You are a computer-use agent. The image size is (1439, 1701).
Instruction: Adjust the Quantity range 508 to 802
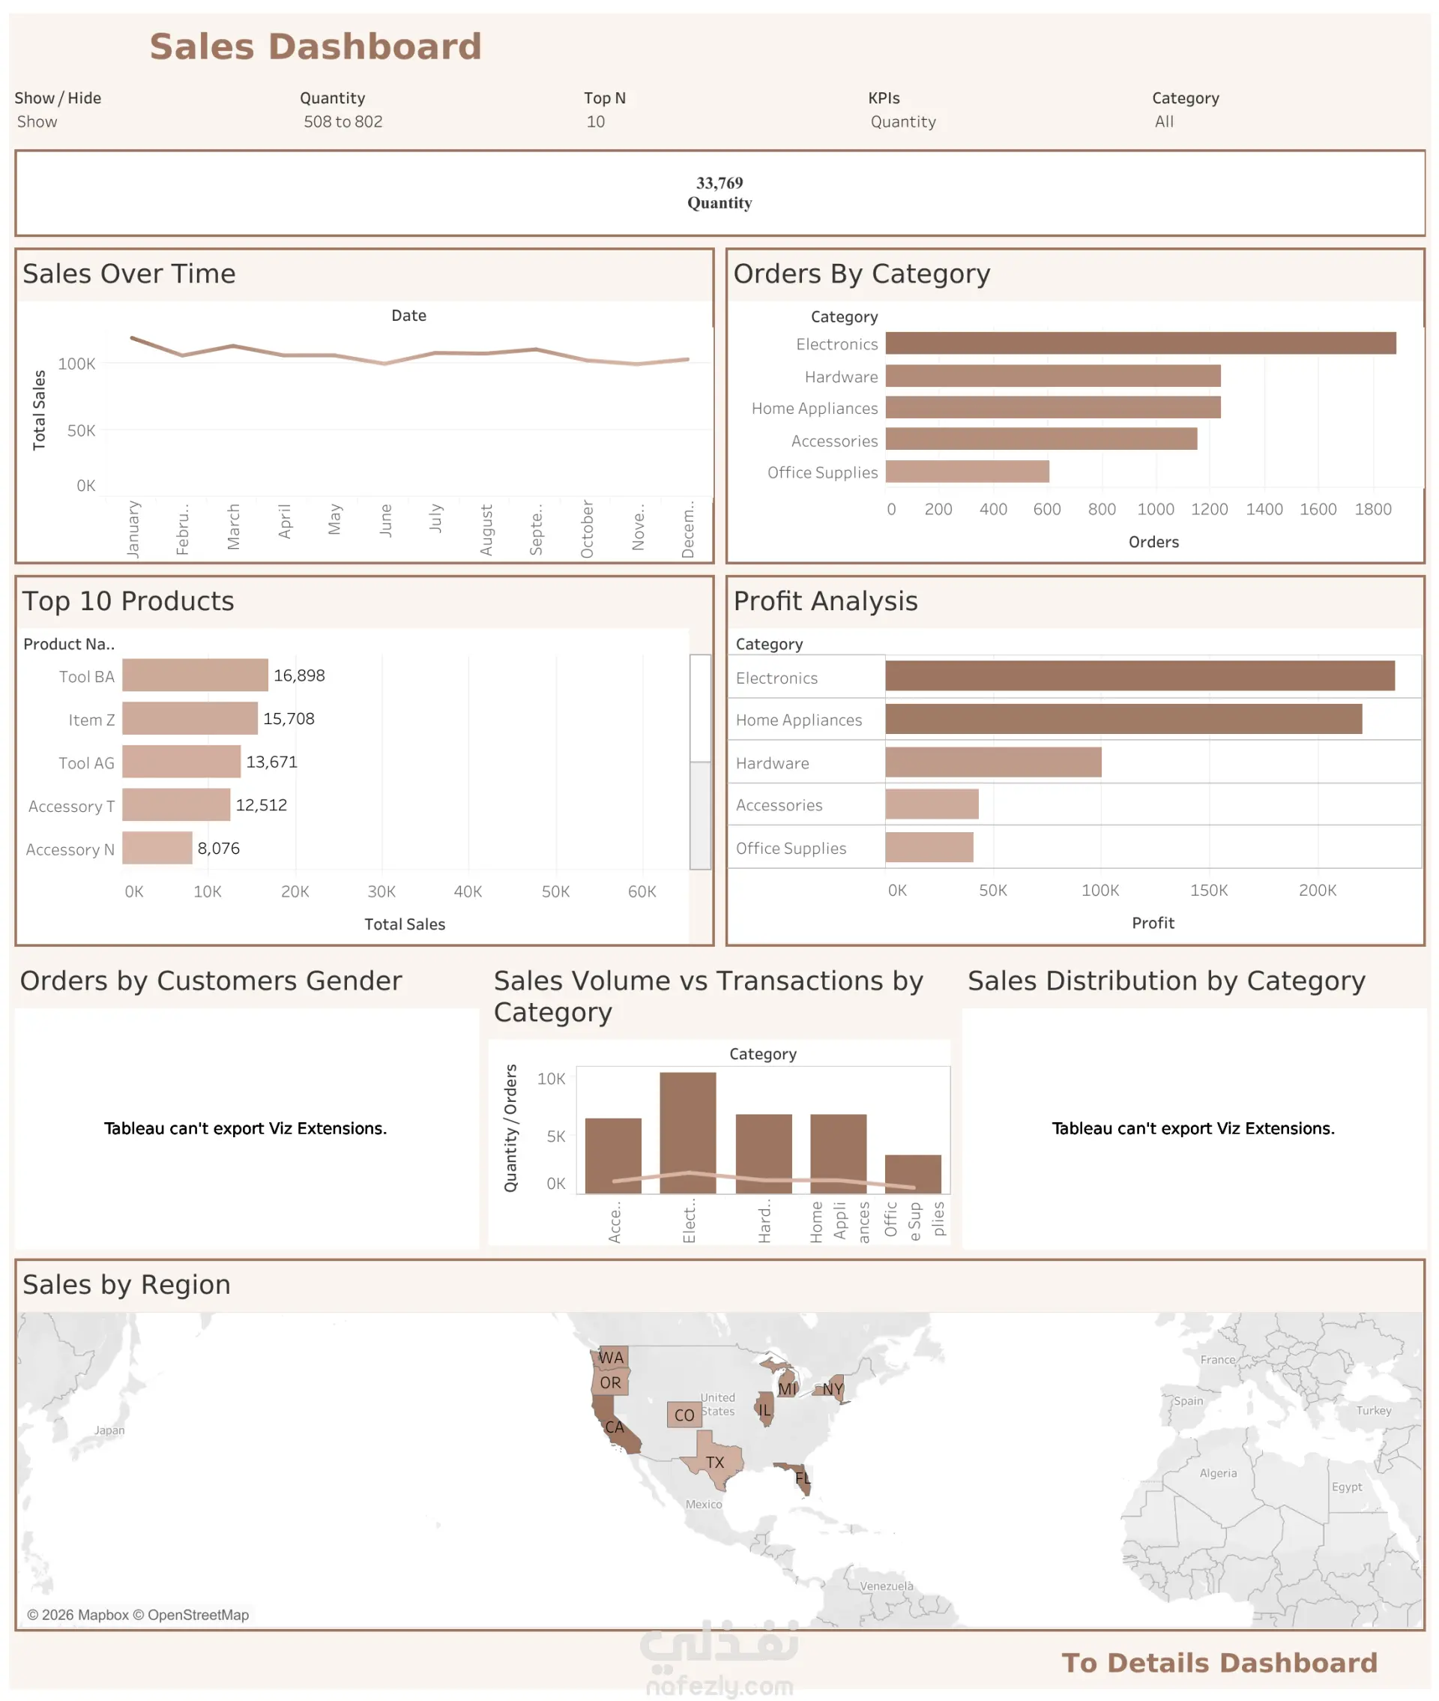[343, 121]
